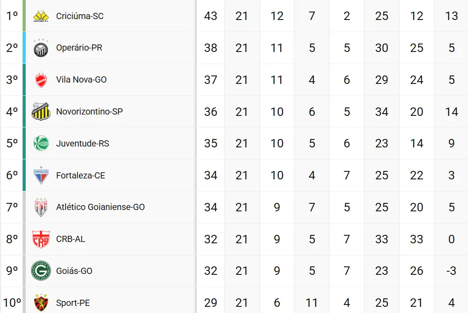Screen dimensions: 468x313
Task: Select the Sport-PE team name
Action: tap(73, 303)
